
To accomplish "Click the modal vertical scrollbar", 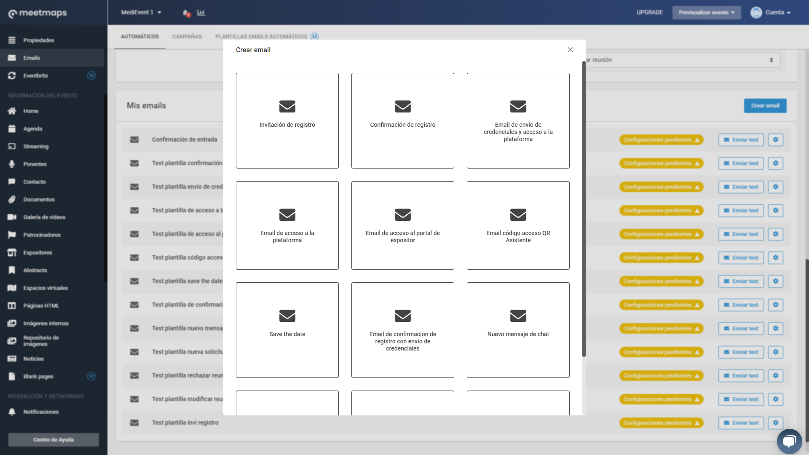I will coord(584,209).
